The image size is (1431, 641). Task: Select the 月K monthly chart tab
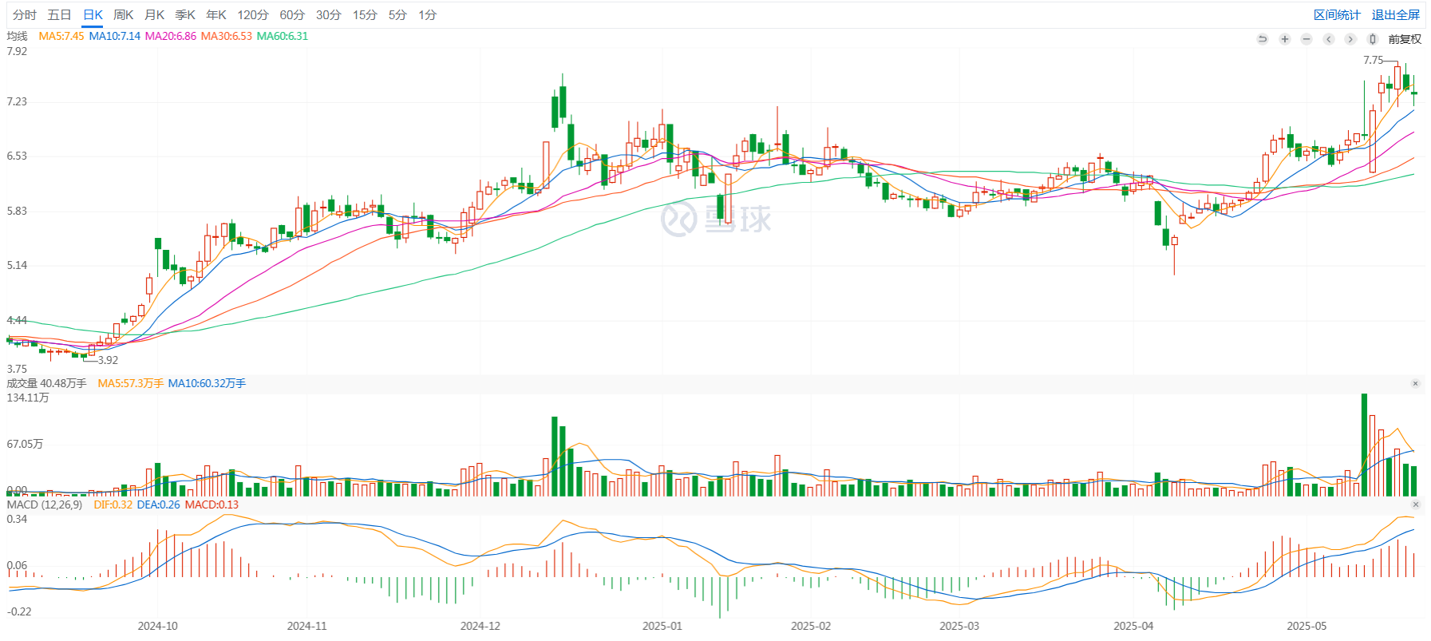tap(154, 15)
